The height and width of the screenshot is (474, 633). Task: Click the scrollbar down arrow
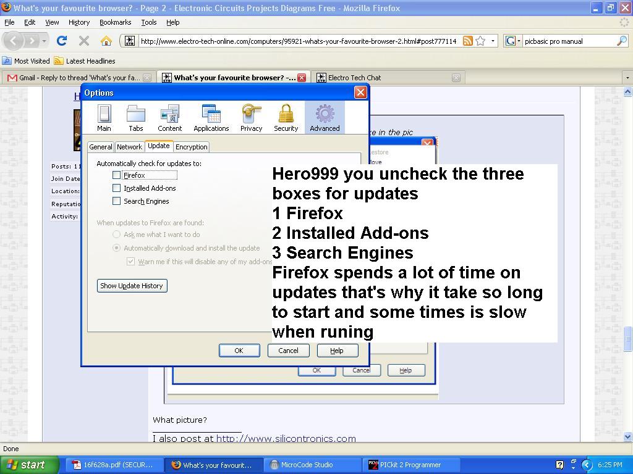628,436
